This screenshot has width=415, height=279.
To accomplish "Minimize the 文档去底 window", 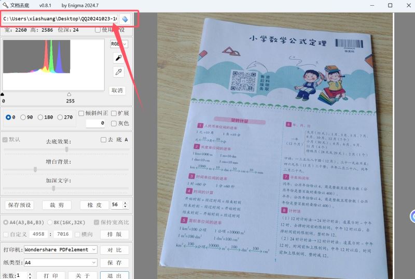I will tap(372, 5).
